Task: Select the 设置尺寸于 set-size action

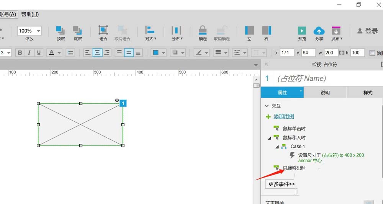Action: tap(331, 158)
